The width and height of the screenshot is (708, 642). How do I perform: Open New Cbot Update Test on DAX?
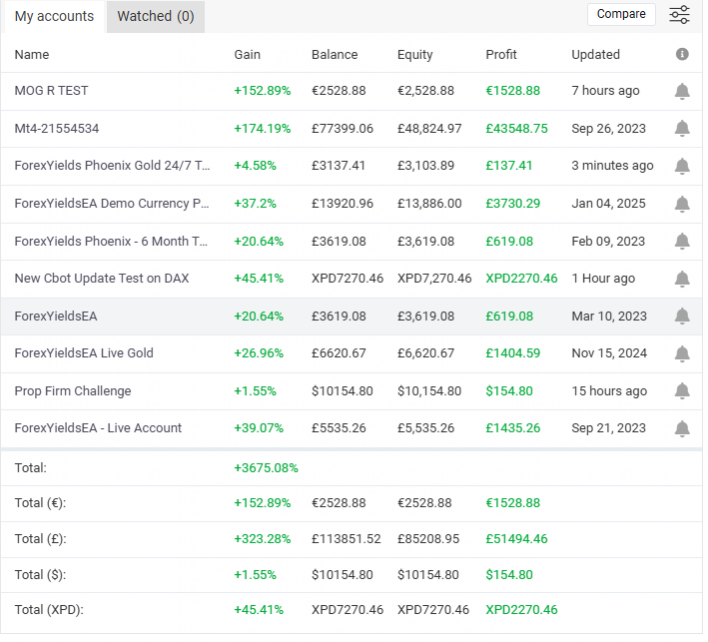coord(102,279)
